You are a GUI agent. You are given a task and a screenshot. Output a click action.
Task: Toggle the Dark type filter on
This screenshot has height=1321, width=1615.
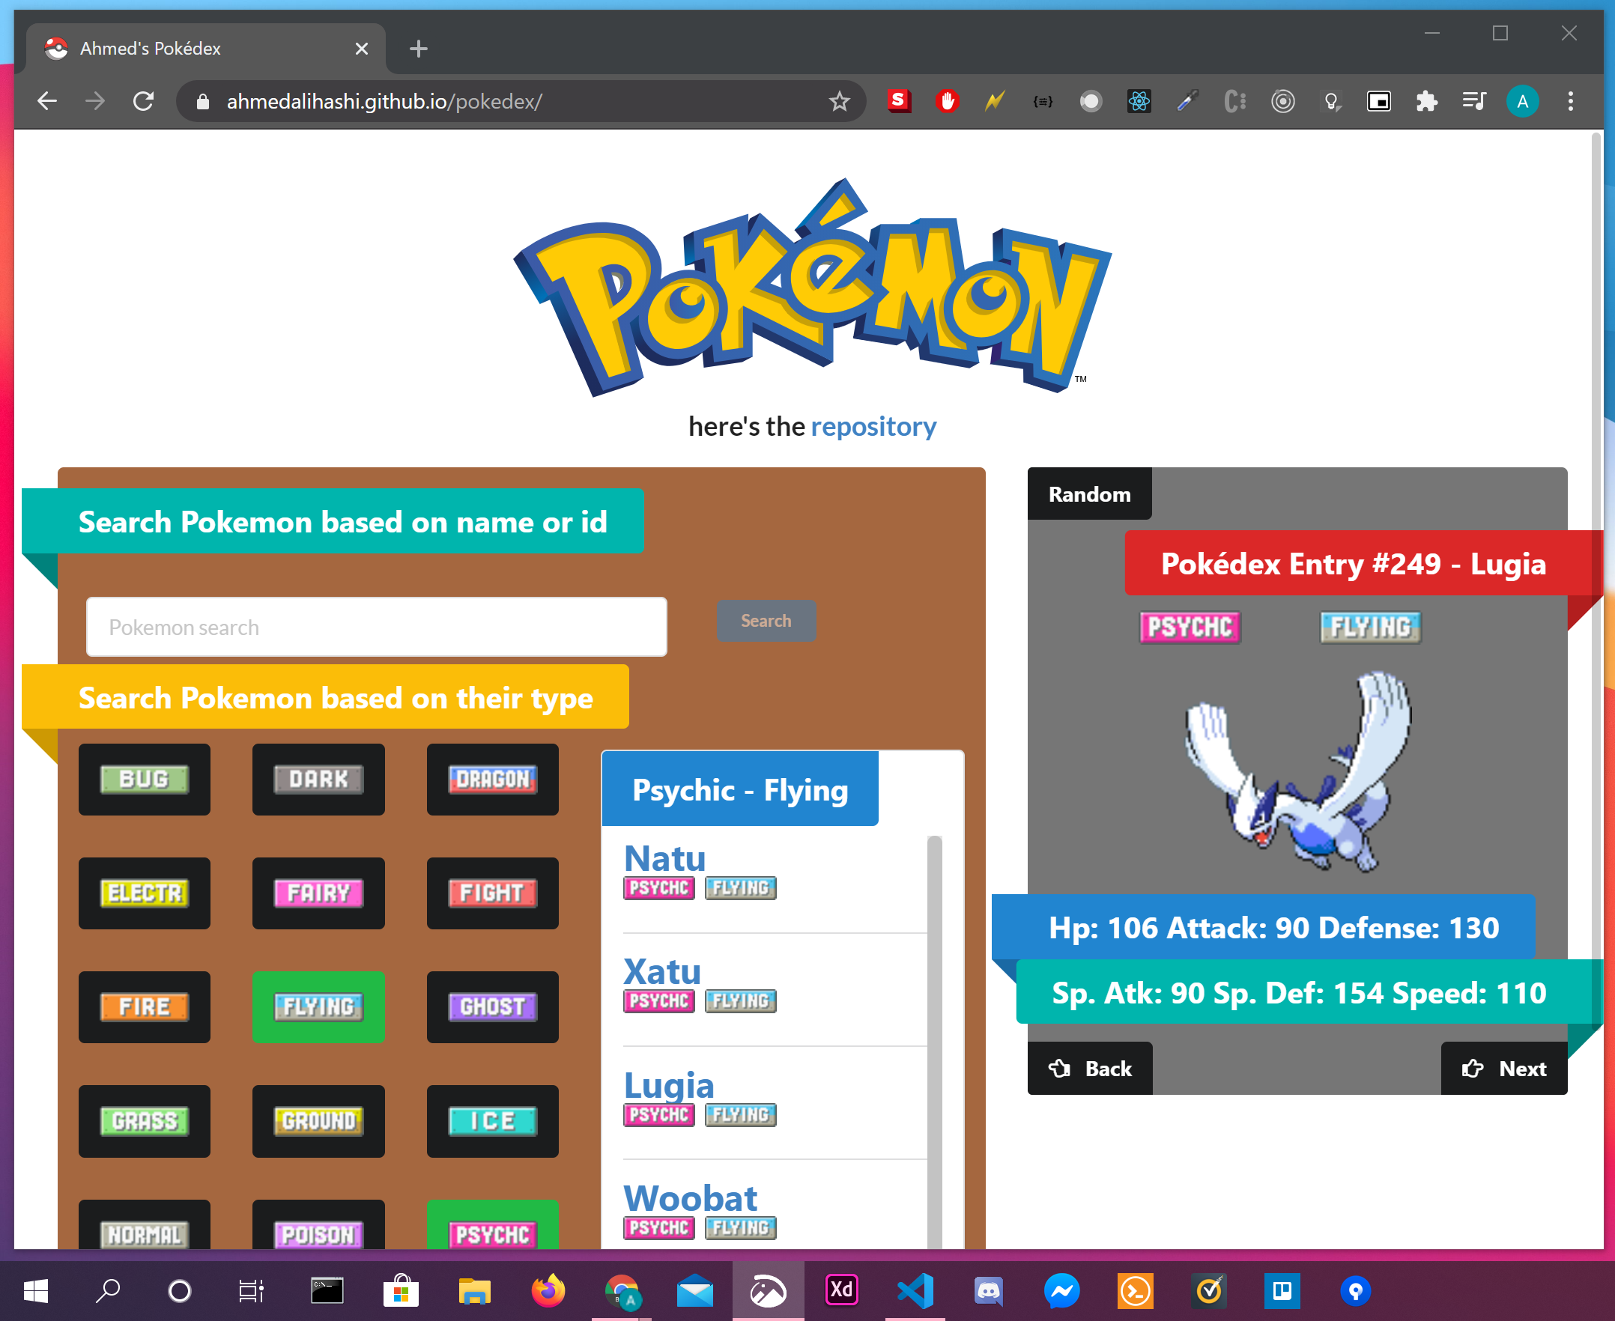318,780
